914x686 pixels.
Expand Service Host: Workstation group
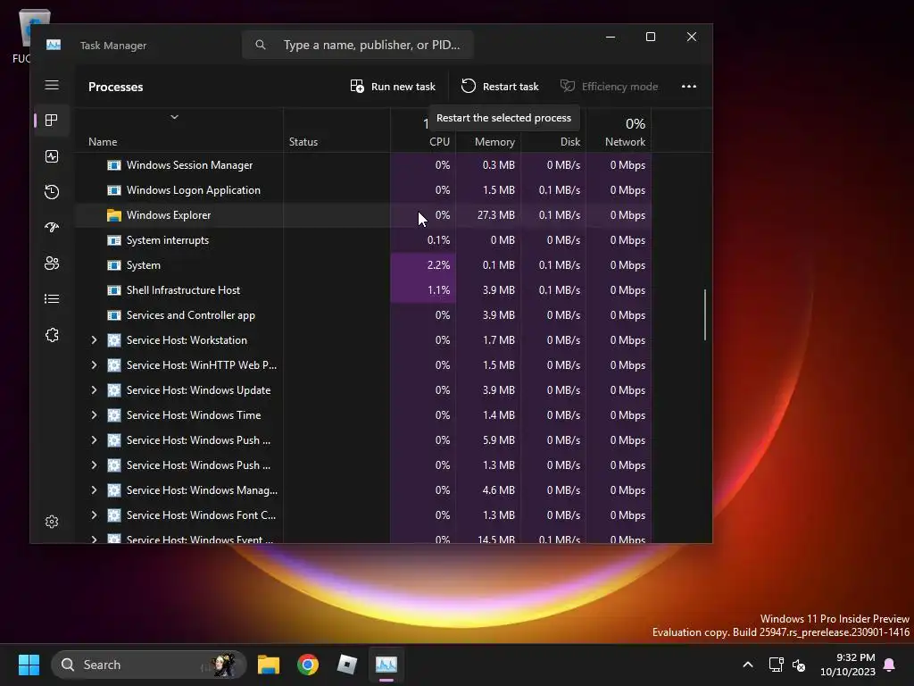94,340
